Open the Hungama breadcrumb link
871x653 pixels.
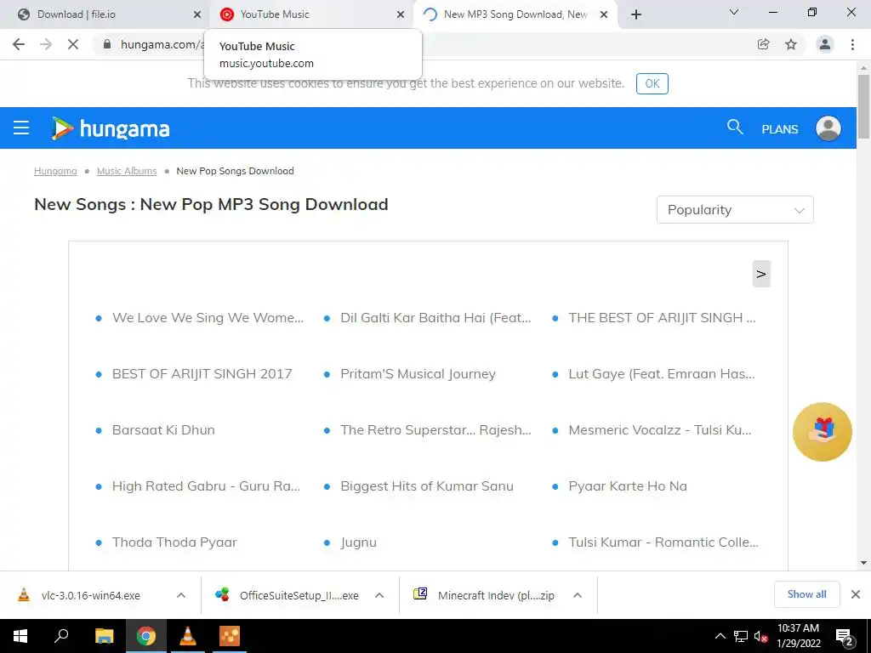coord(55,171)
